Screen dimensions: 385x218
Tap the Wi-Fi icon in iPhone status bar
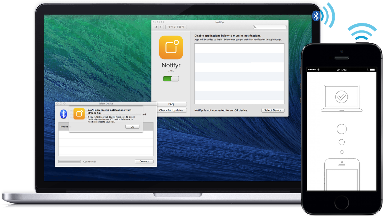click(x=318, y=70)
